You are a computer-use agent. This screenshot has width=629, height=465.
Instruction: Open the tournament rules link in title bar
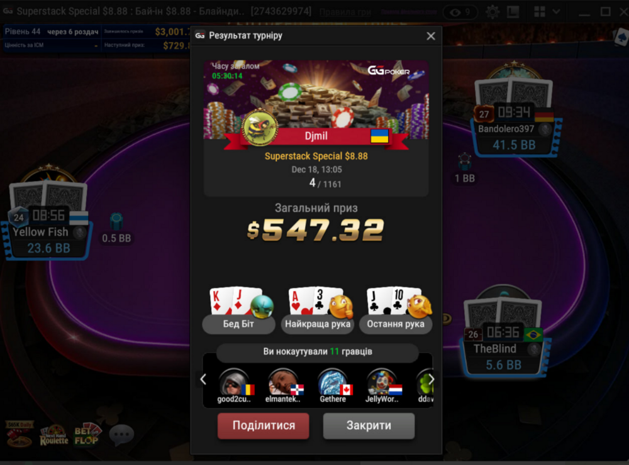pyautogui.click(x=345, y=12)
